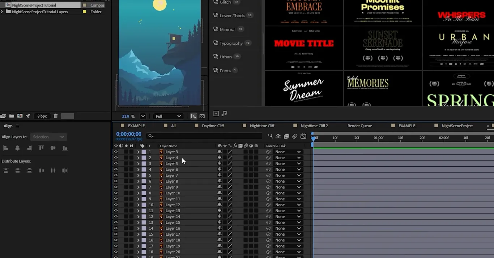
Task: Click the trash icon to delete selected item
Action: pyautogui.click(x=55, y=116)
